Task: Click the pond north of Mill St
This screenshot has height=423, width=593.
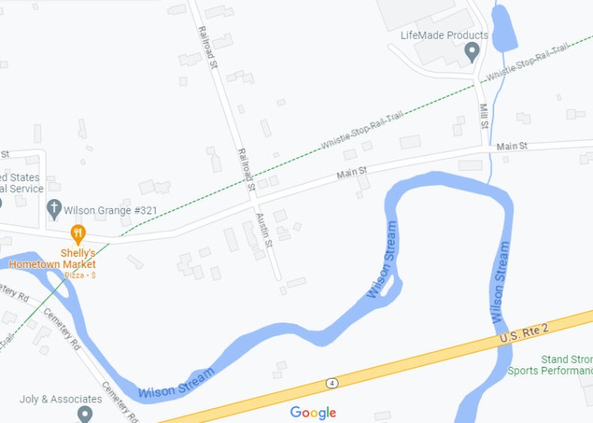Action: pos(504,29)
